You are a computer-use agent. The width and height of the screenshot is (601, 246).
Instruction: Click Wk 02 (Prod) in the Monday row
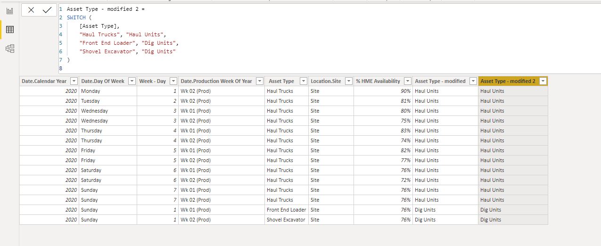pyautogui.click(x=222, y=91)
